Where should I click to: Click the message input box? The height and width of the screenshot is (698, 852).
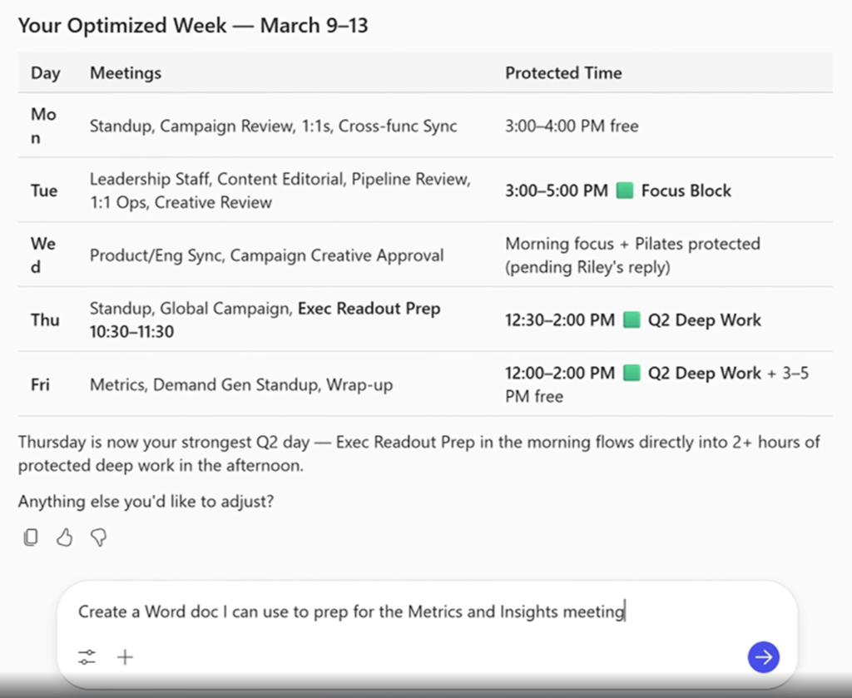pyautogui.click(x=349, y=611)
